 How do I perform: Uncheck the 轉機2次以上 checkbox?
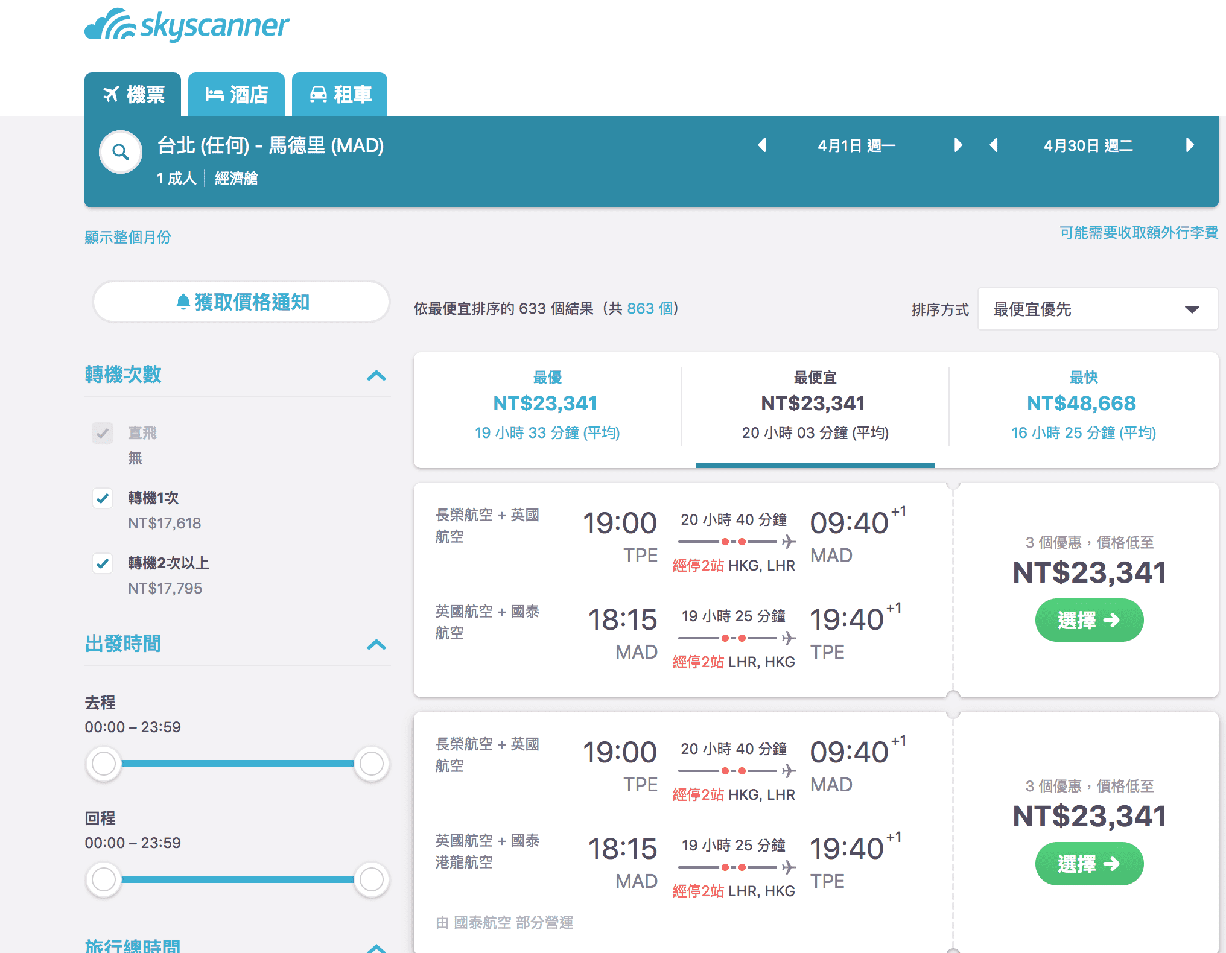coord(103,563)
